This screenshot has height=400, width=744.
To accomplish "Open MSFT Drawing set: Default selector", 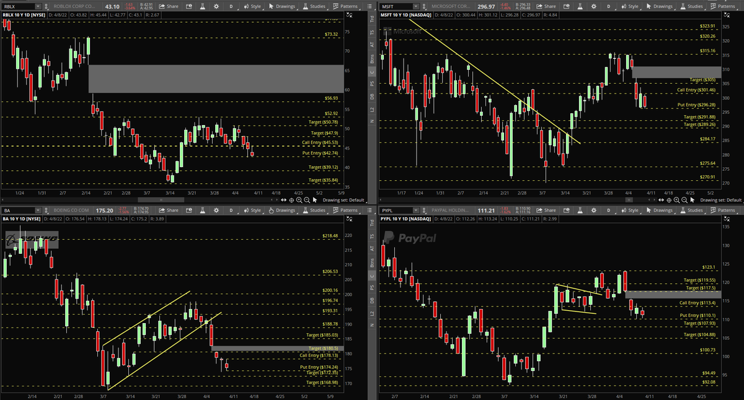I will tap(720, 200).
